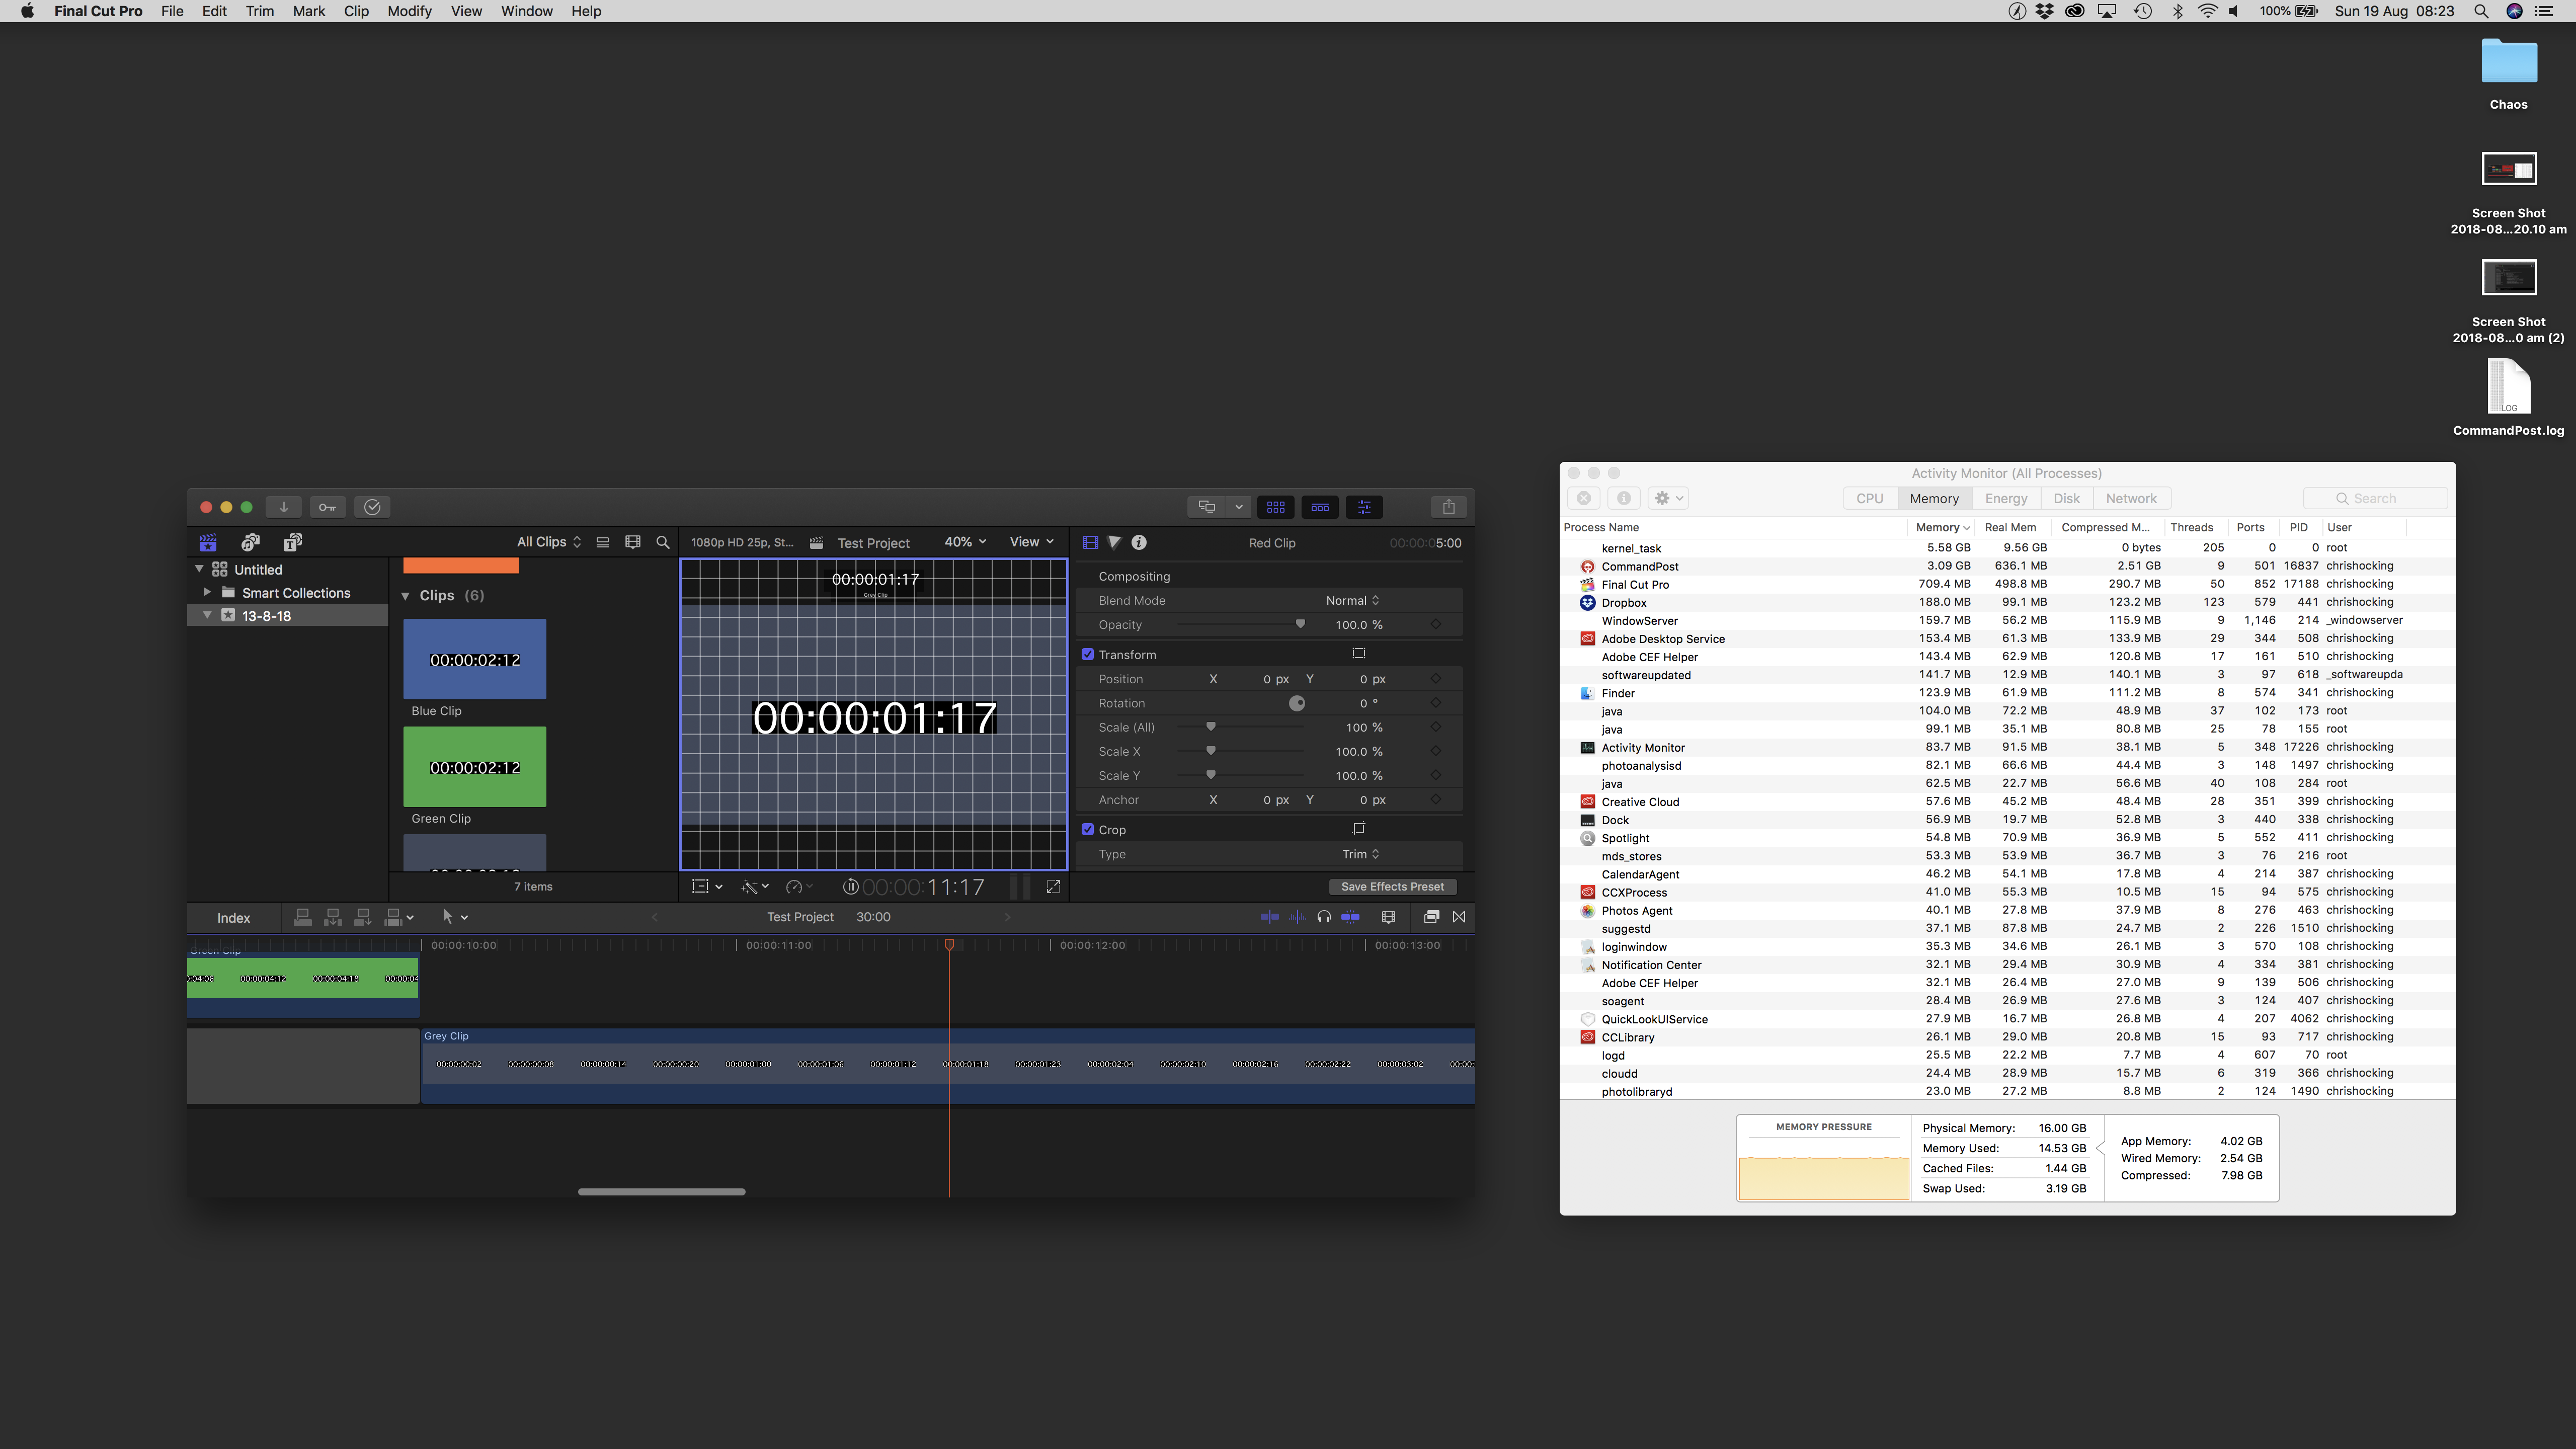The image size is (2576, 1449).
Task: Toggle audio skimming headphones icon
Action: 1324,917
